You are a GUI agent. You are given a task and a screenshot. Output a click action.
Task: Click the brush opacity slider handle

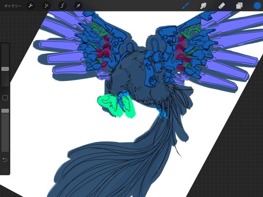5,111
